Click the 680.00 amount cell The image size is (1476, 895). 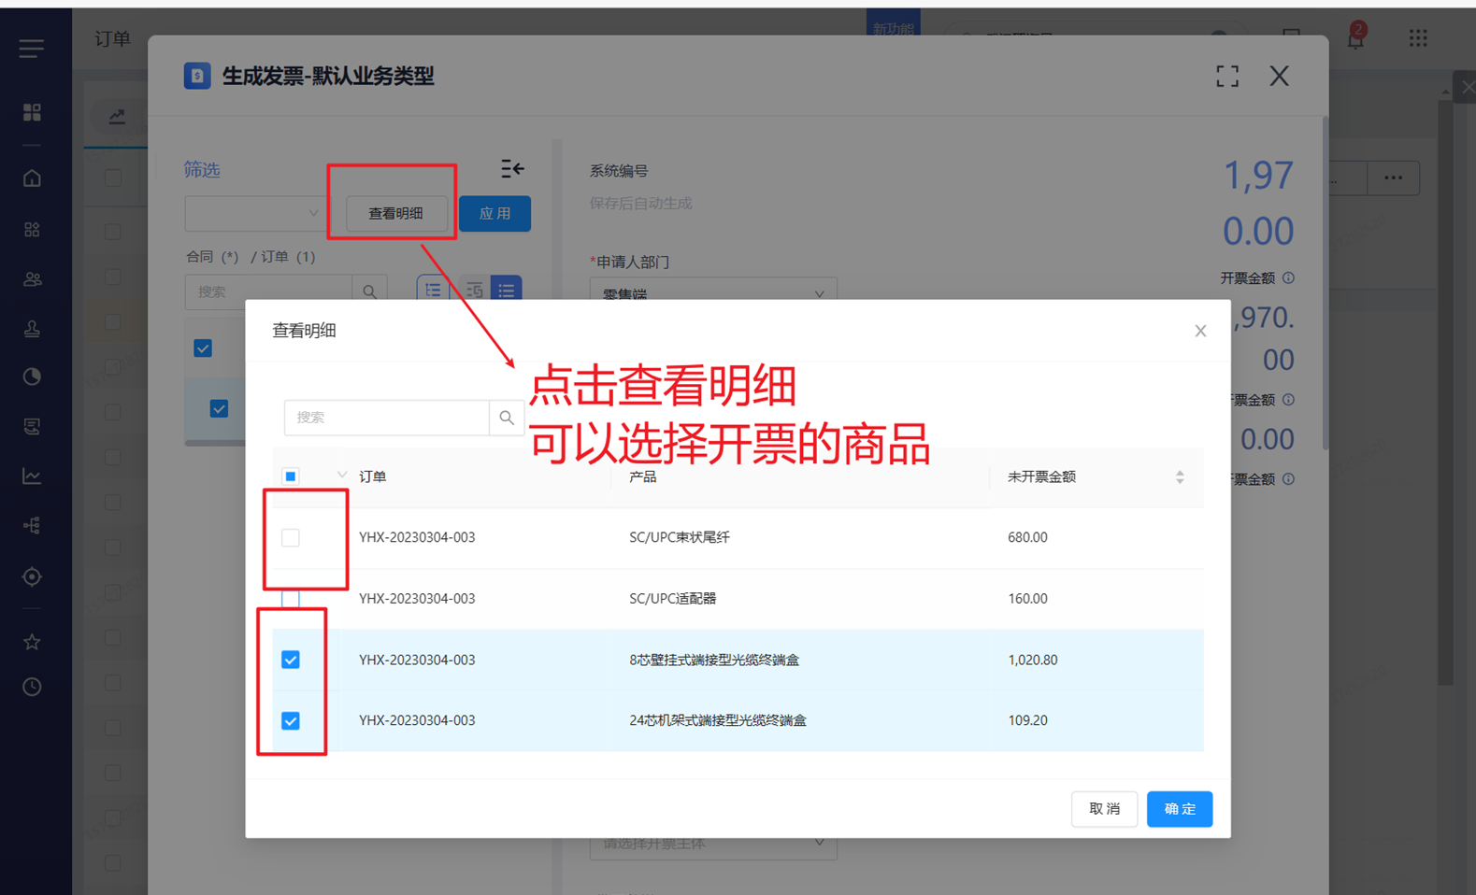[x=1027, y=537]
